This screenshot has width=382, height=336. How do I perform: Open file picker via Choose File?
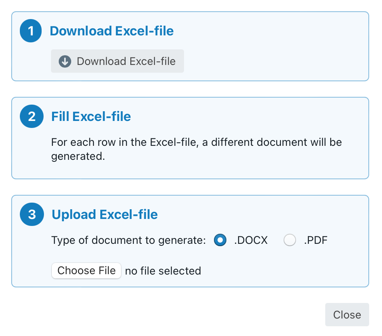86,271
